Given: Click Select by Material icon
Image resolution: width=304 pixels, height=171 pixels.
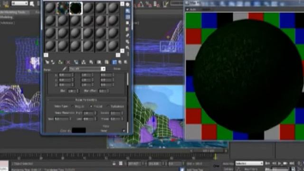Looking at the screenshot, I should 128,47.
